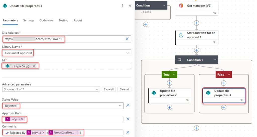
Task: Remove the triggerBody token from Id field
Action: pos(34,66)
